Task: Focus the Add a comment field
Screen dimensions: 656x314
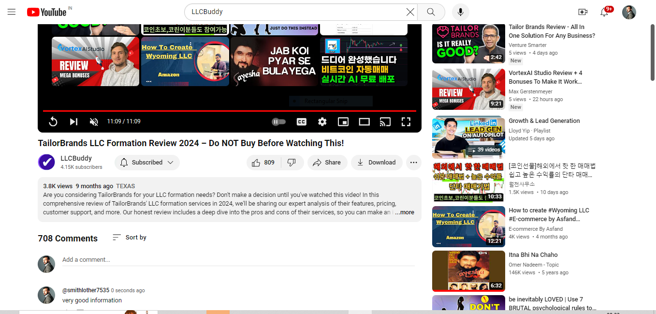Action: (x=238, y=260)
